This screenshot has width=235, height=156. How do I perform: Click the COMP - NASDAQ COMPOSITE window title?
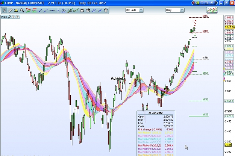click(24, 3)
